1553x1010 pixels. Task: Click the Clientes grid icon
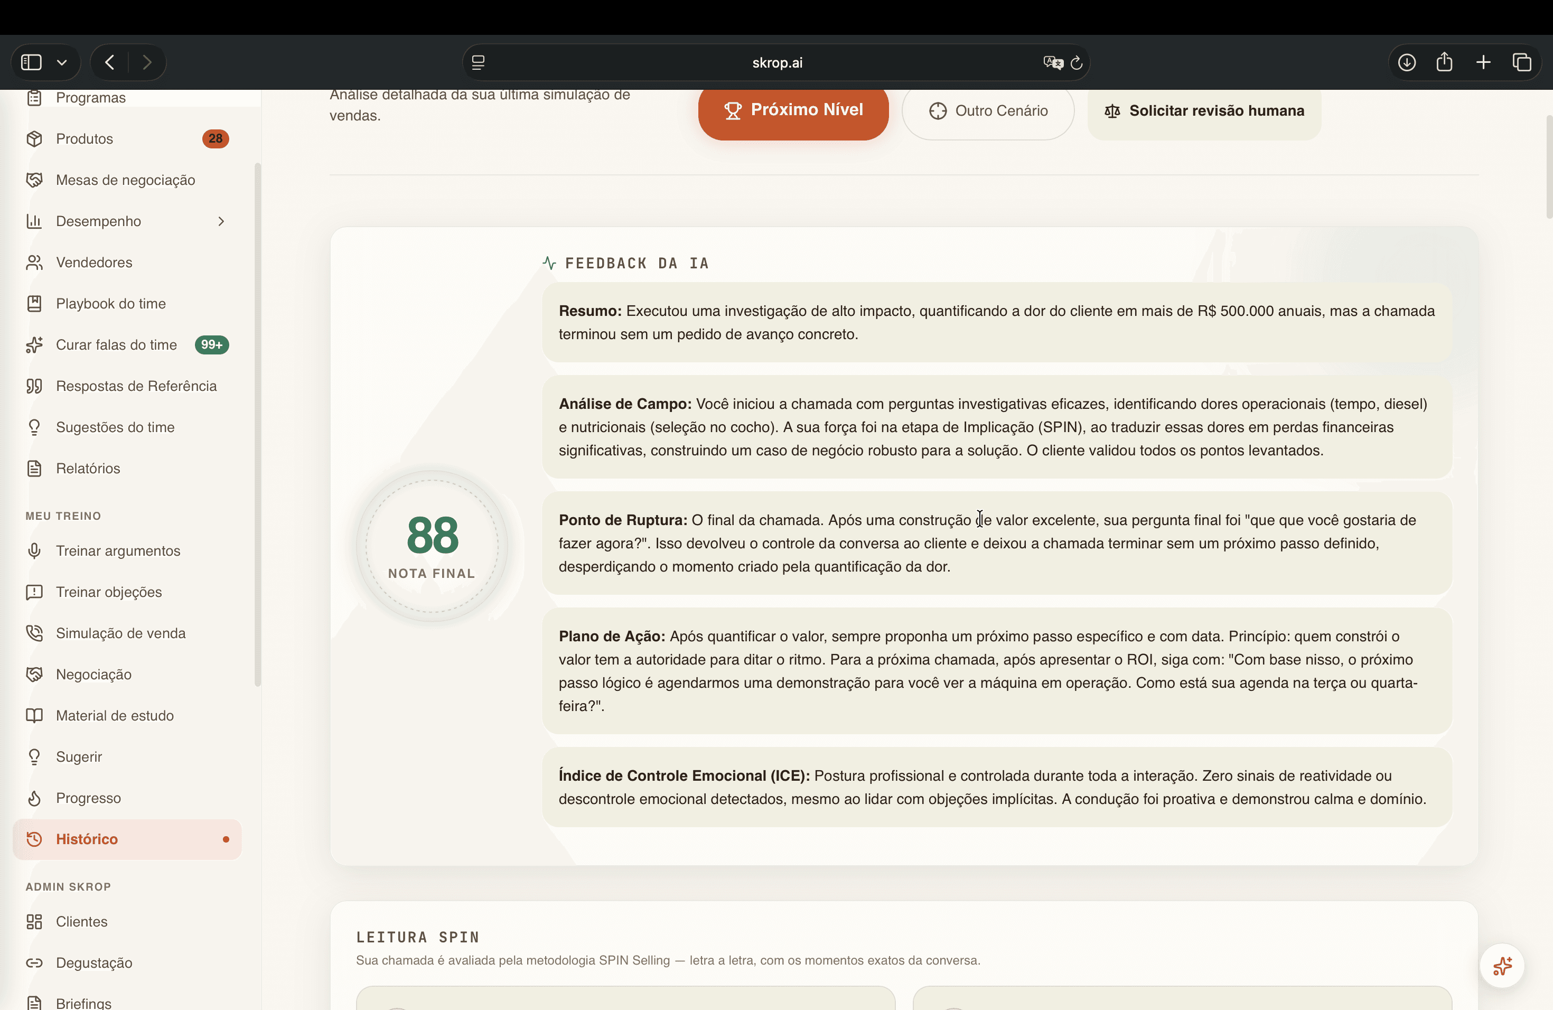pyautogui.click(x=34, y=921)
